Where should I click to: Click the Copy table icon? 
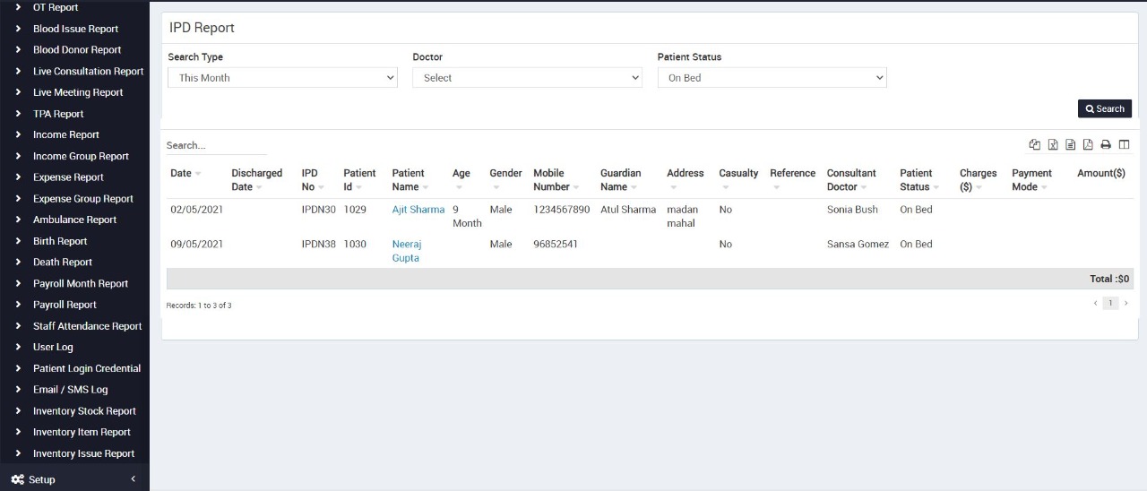click(1035, 145)
